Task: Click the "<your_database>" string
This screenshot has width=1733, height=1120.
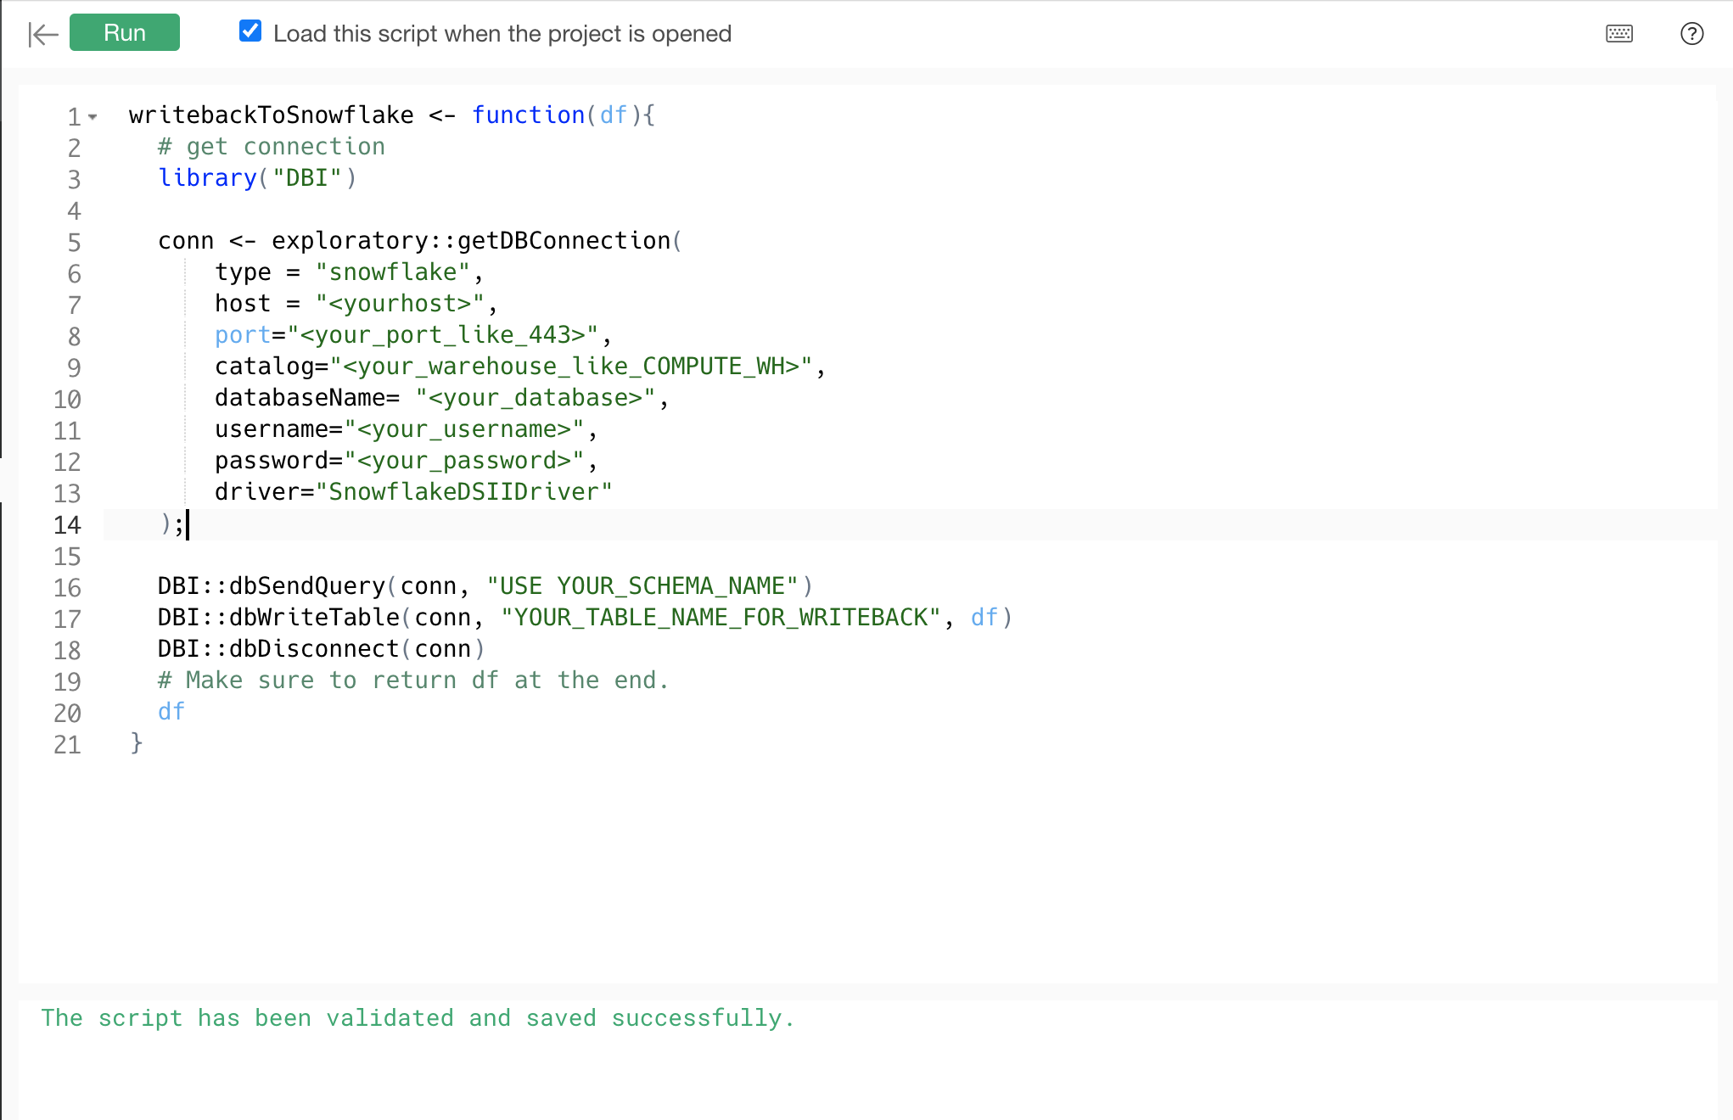Action: 536,398
